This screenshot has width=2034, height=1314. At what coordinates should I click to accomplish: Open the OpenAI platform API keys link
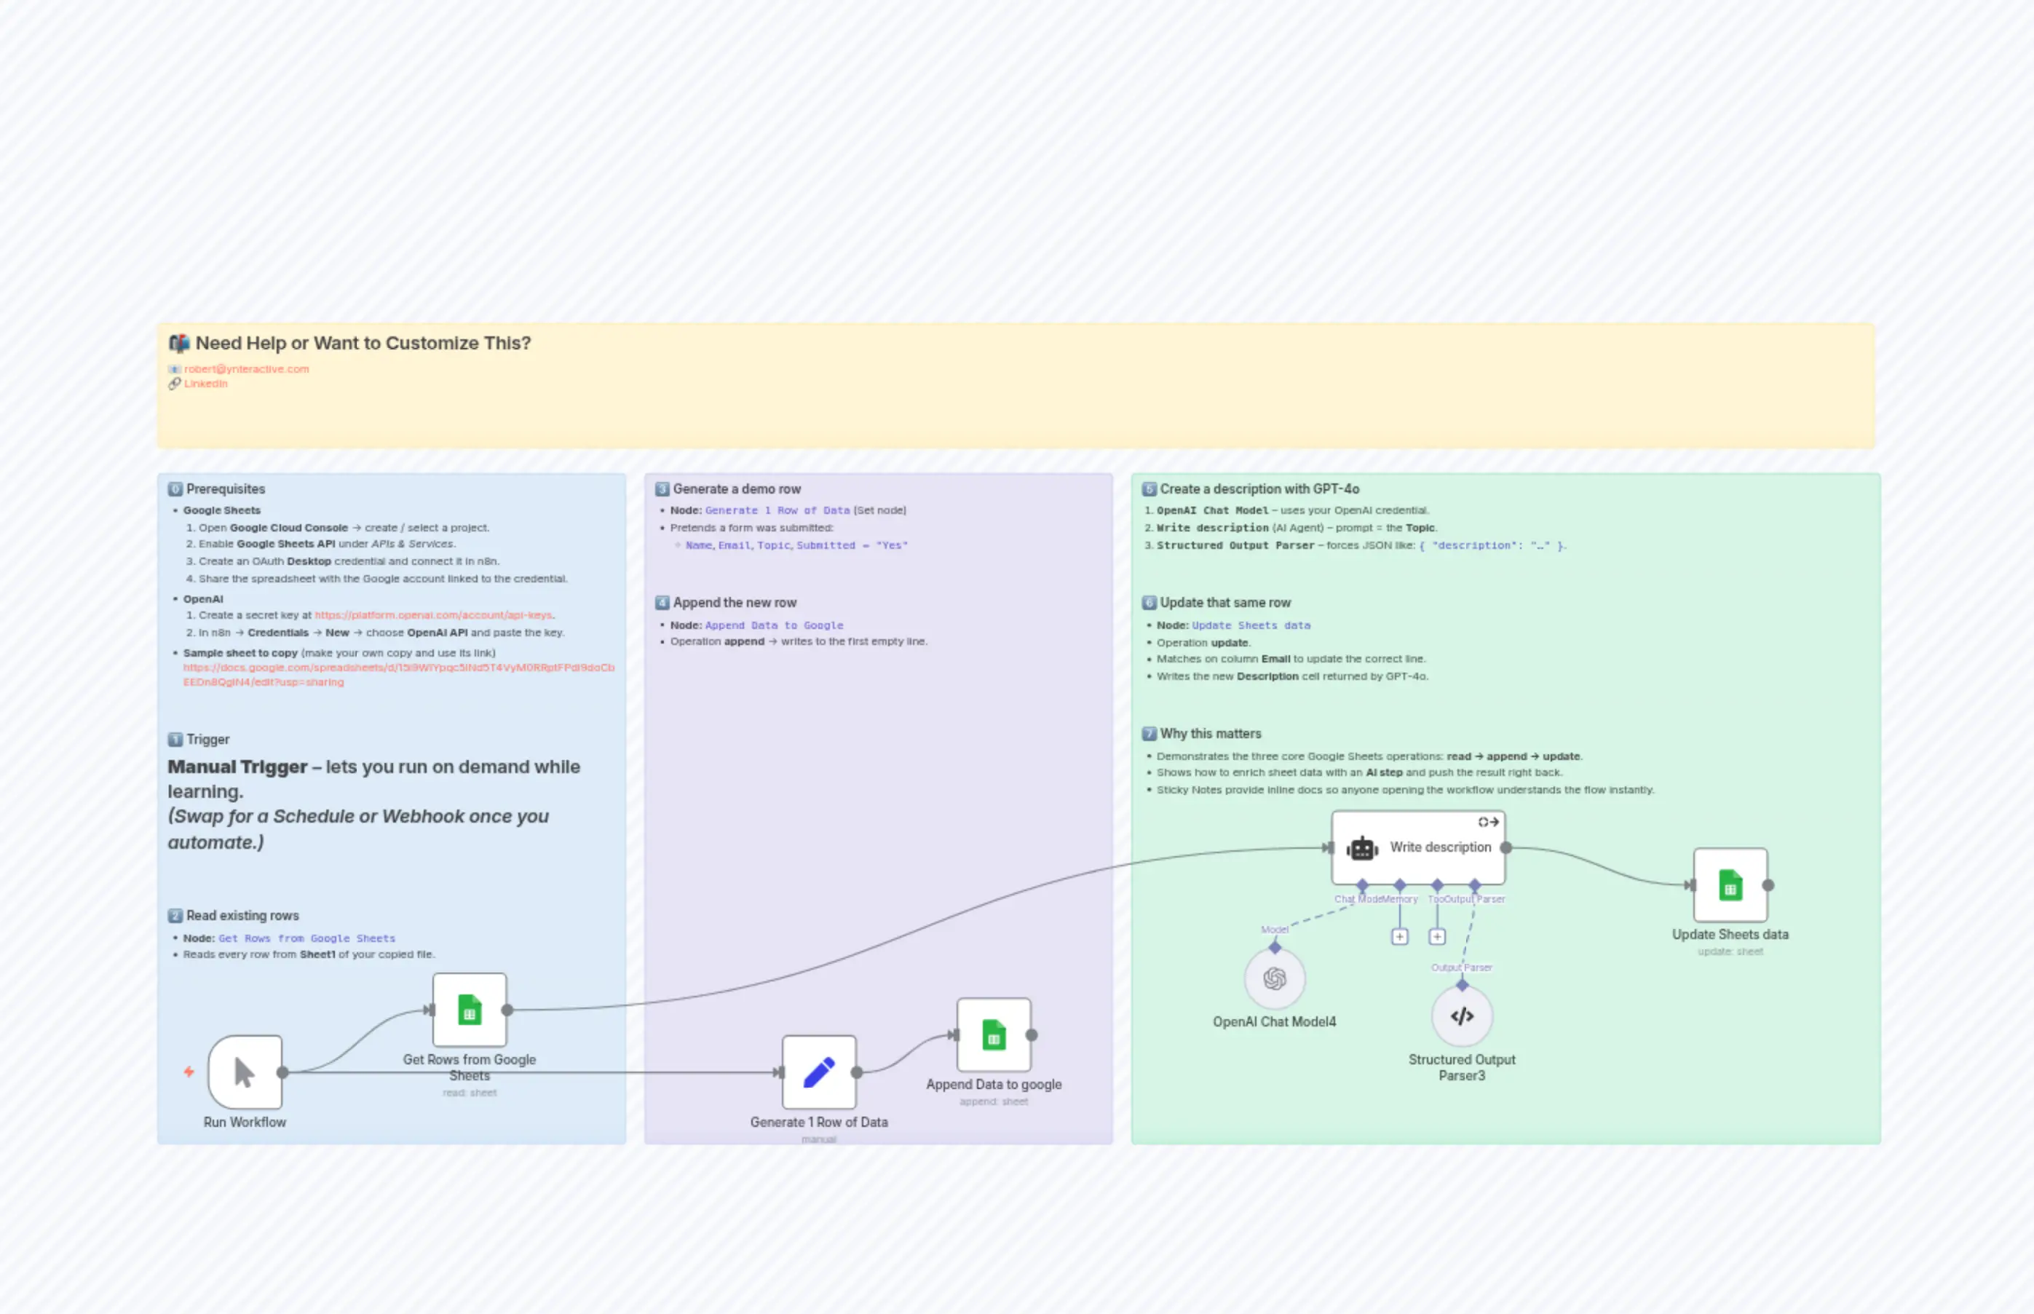432,614
